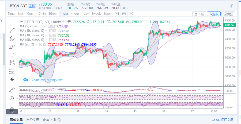Image resolution: width=241 pixels, height=124 pixels.
Task: Select the 4hour interval
Action: pos(75,14)
